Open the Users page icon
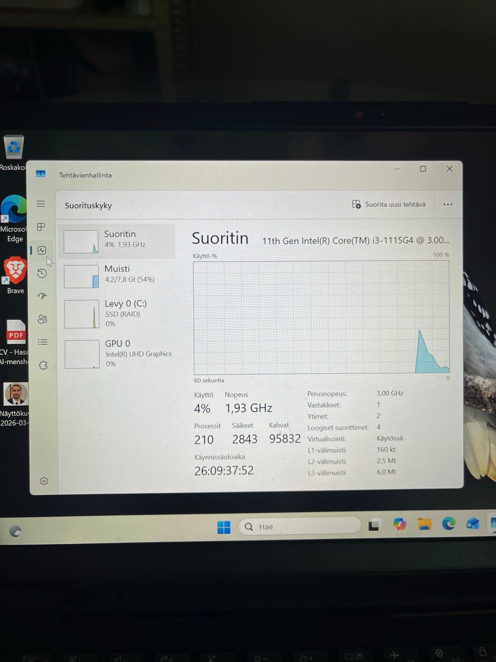Screen dimensions: 496x662 point(43,319)
